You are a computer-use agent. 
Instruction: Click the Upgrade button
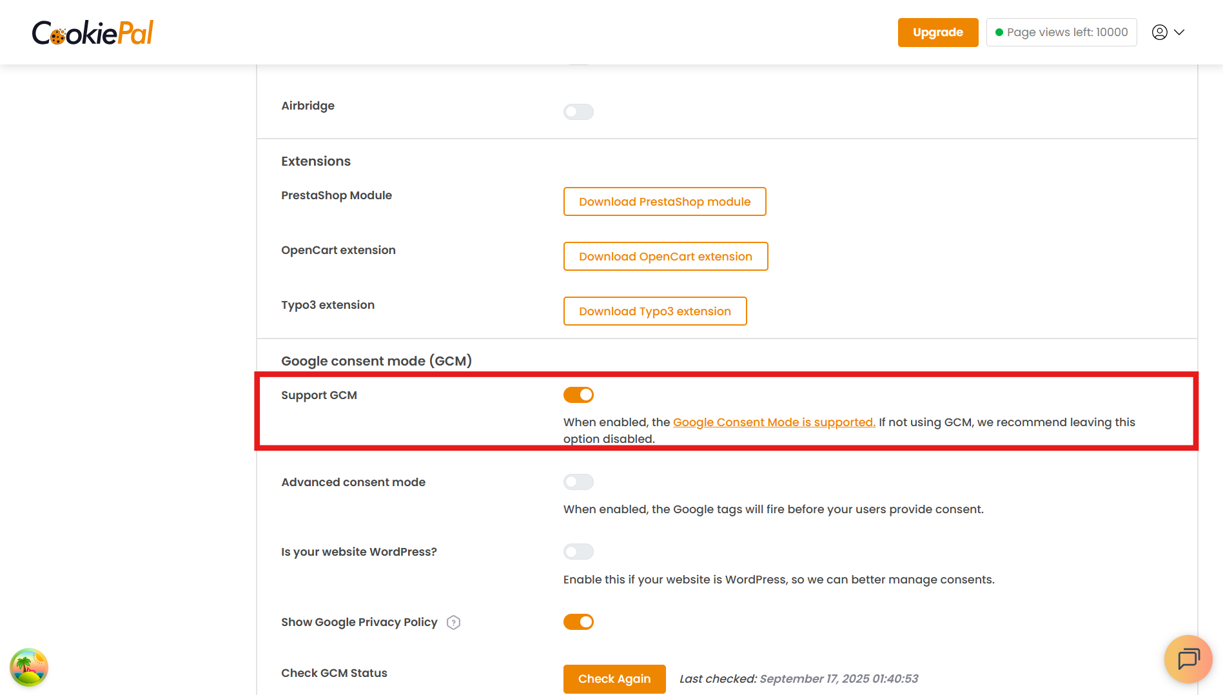click(938, 32)
